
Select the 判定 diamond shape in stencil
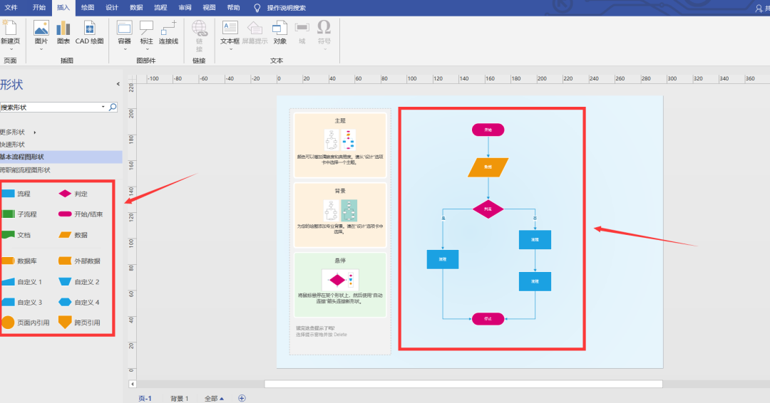click(x=65, y=194)
